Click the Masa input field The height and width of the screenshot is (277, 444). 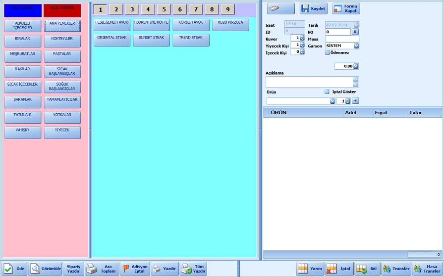click(342, 39)
